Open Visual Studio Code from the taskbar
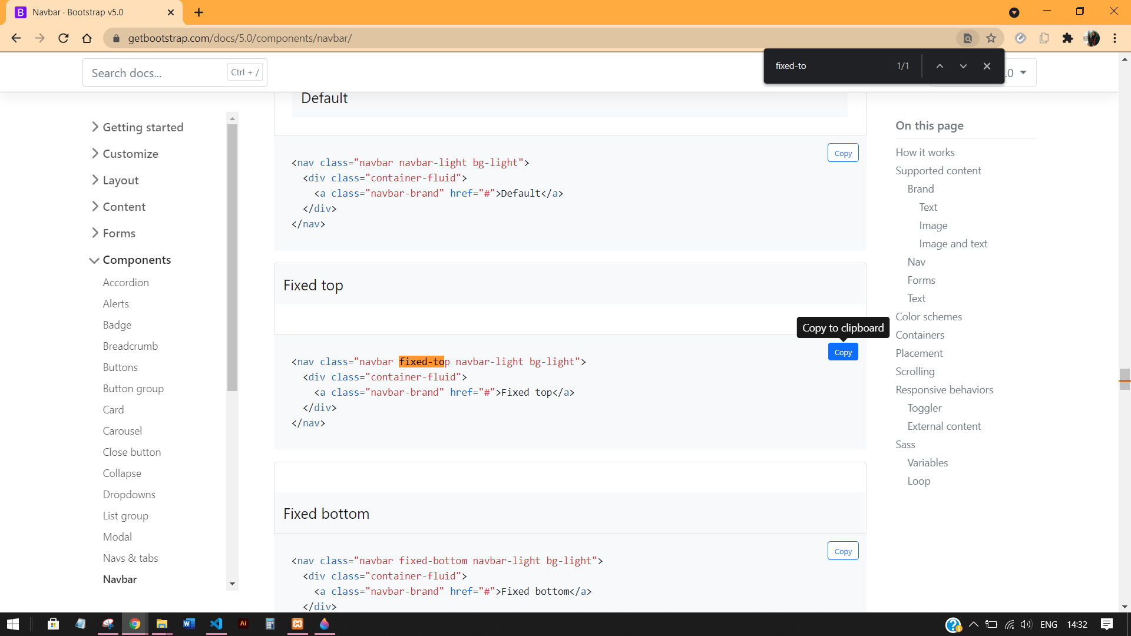Screen dimensions: 1131x636 (x=216, y=624)
